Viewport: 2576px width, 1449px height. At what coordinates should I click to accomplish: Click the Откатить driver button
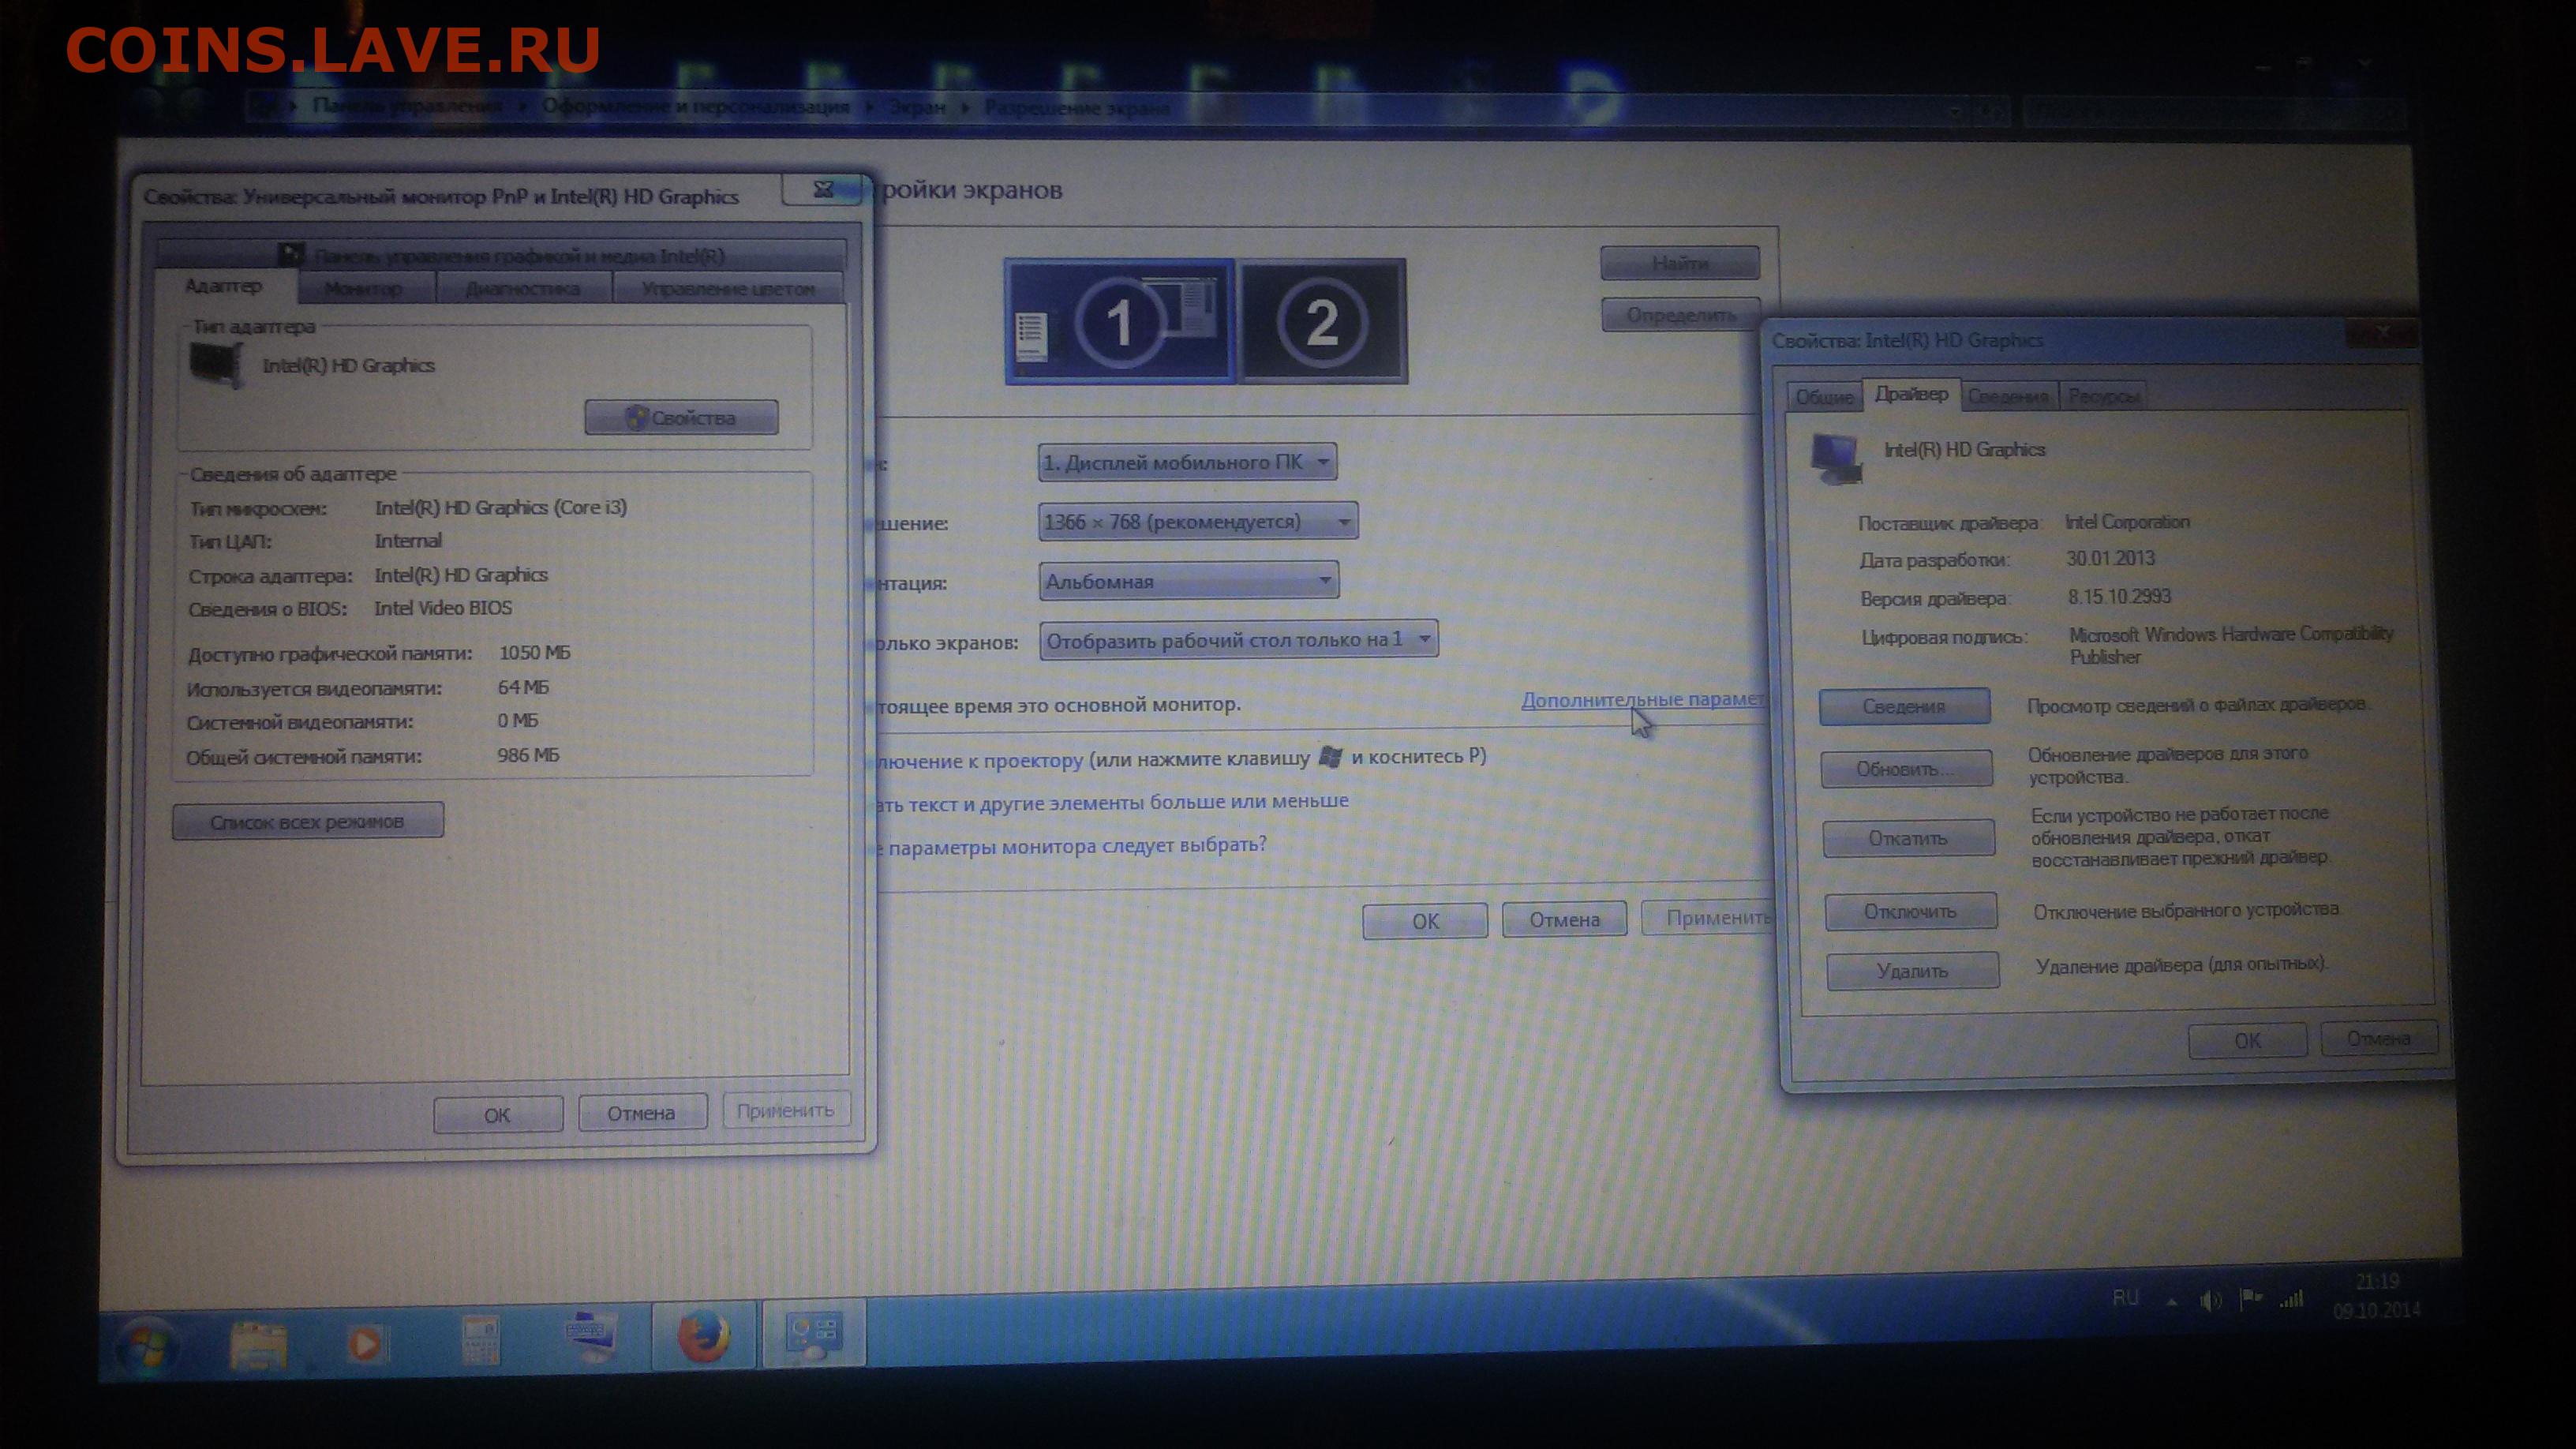[1908, 838]
